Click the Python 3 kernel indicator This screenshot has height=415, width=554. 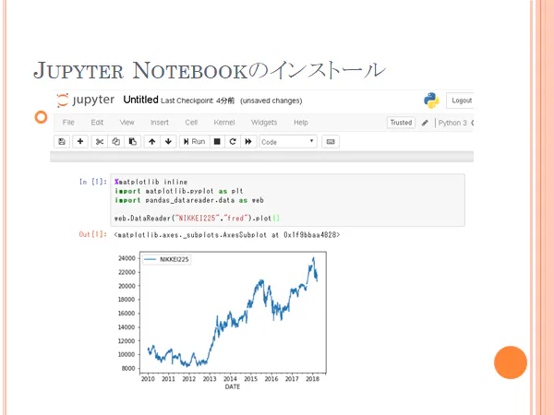click(452, 123)
